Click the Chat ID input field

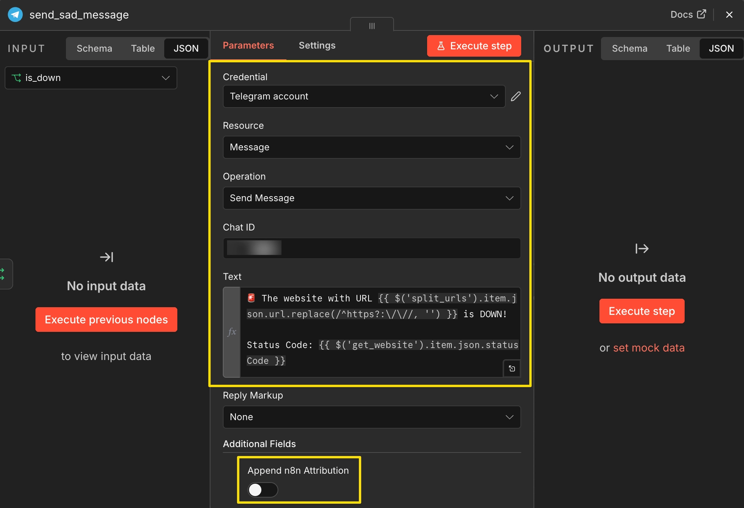point(372,248)
